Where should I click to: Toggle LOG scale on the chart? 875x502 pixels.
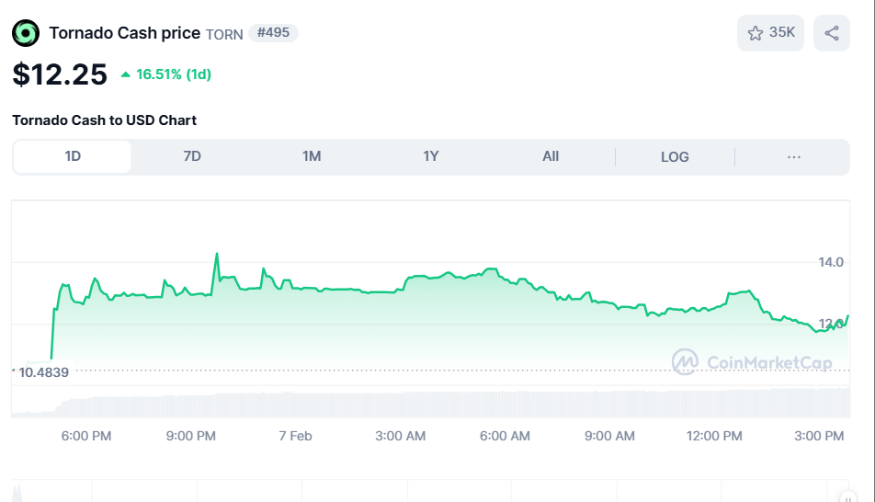click(x=675, y=157)
